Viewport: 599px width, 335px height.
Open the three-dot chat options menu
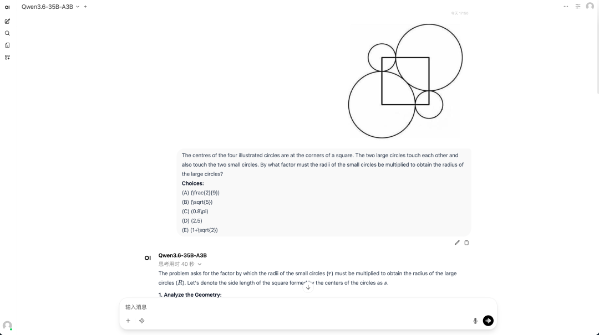click(x=566, y=7)
